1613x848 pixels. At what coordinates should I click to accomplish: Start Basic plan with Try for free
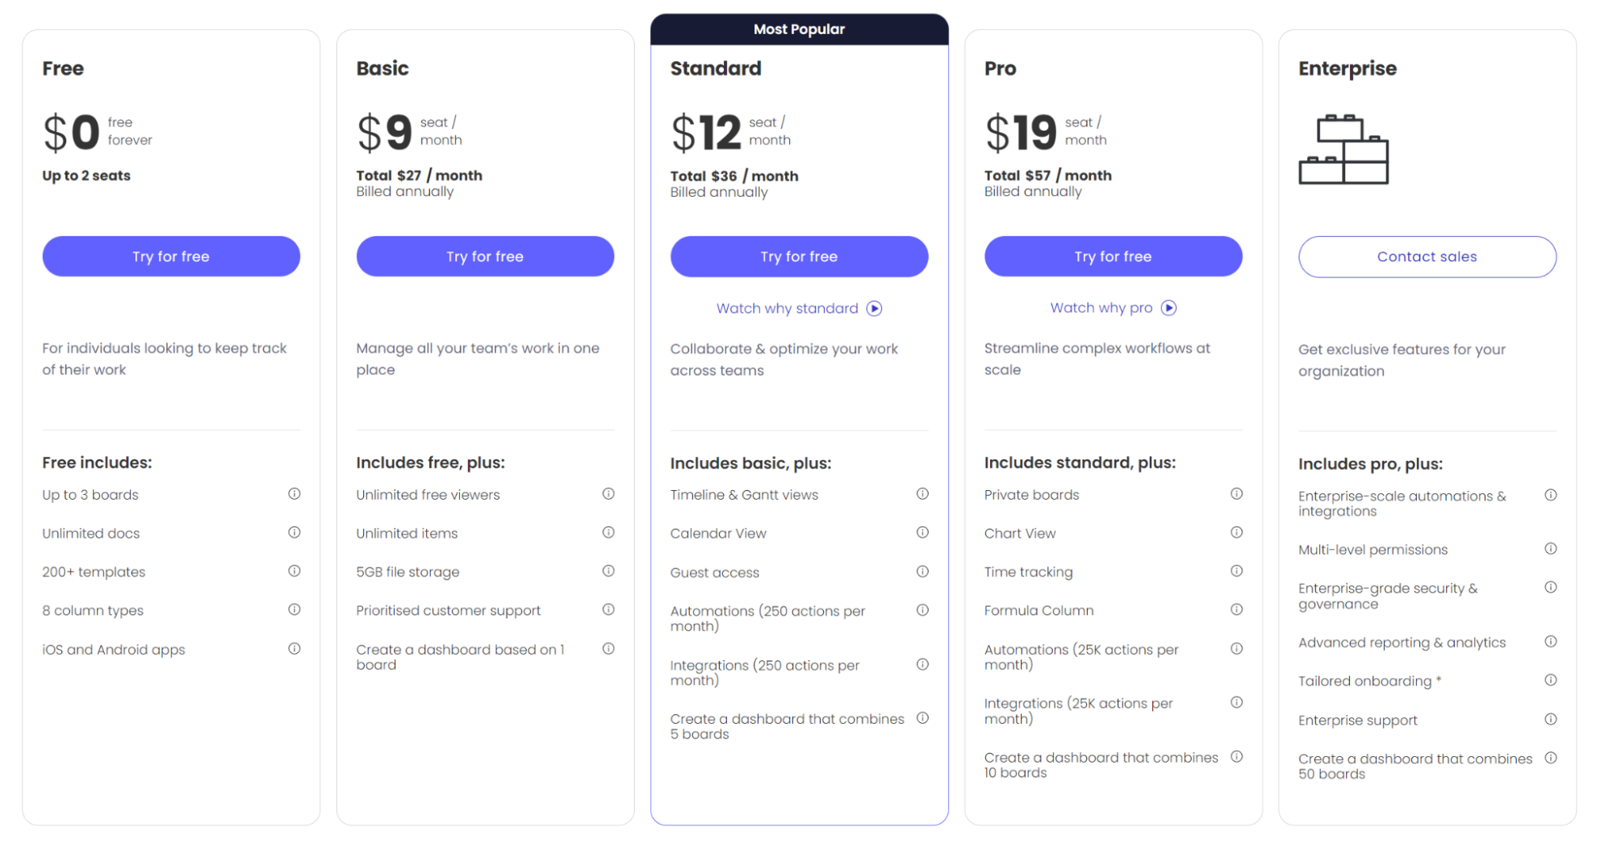pos(485,256)
